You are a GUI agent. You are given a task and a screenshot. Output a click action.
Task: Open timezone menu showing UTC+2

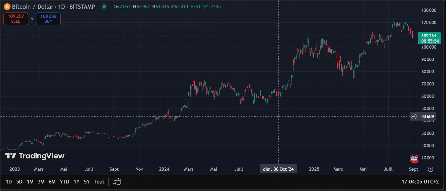[x=420, y=182]
